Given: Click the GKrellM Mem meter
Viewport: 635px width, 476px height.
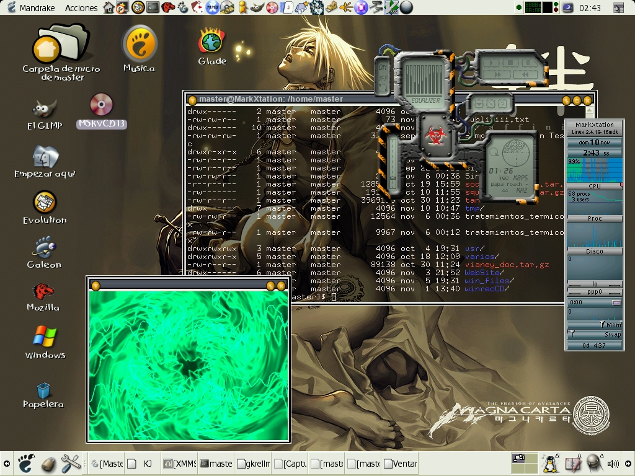Looking at the screenshot, I should pyautogui.click(x=595, y=324).
